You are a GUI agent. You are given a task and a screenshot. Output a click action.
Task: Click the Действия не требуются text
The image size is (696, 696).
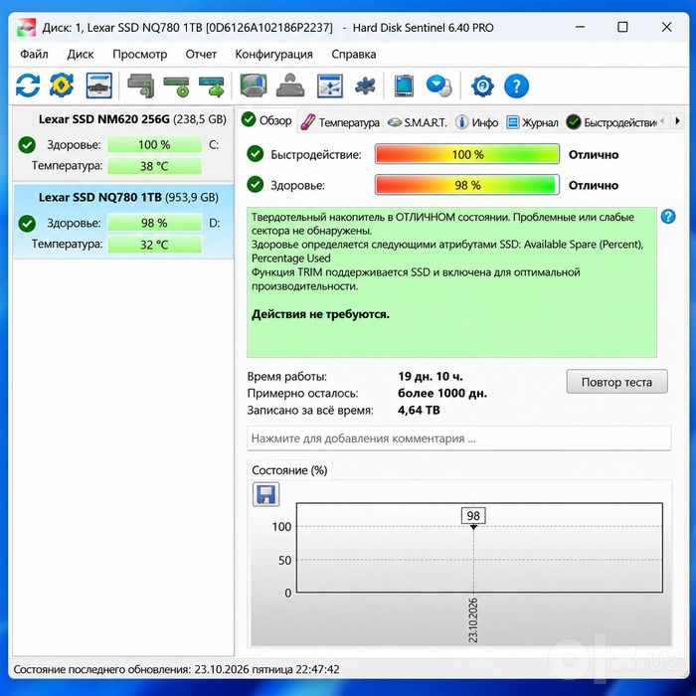(320, 315)
